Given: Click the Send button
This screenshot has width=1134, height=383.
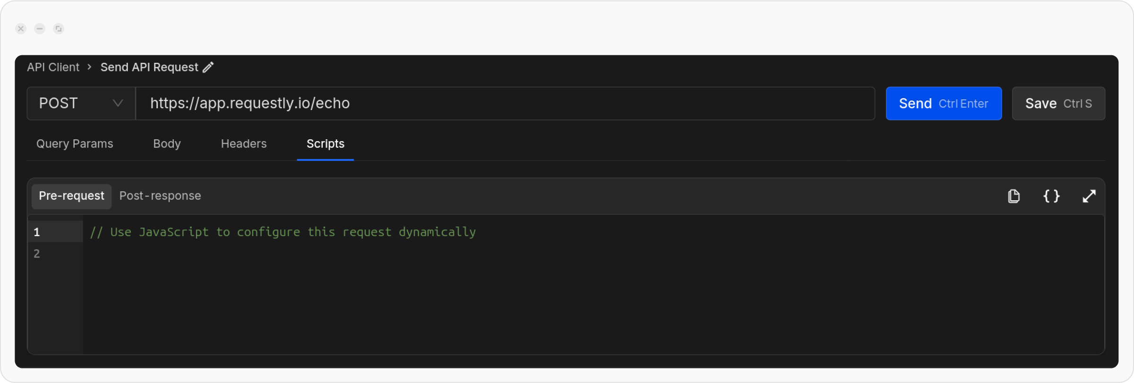Looking at the screenshot, I should (944, 103).
